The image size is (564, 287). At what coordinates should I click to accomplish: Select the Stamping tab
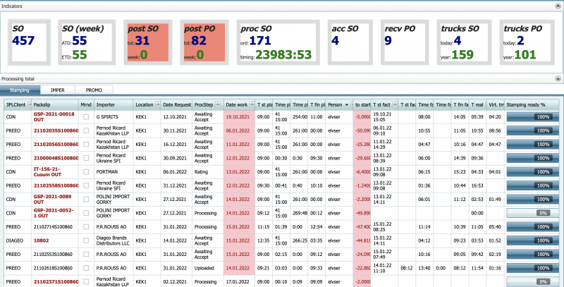click(x=20, y=91)
